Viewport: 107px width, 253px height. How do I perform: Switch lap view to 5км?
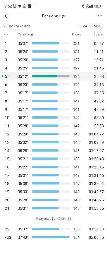tap(97, 26)
